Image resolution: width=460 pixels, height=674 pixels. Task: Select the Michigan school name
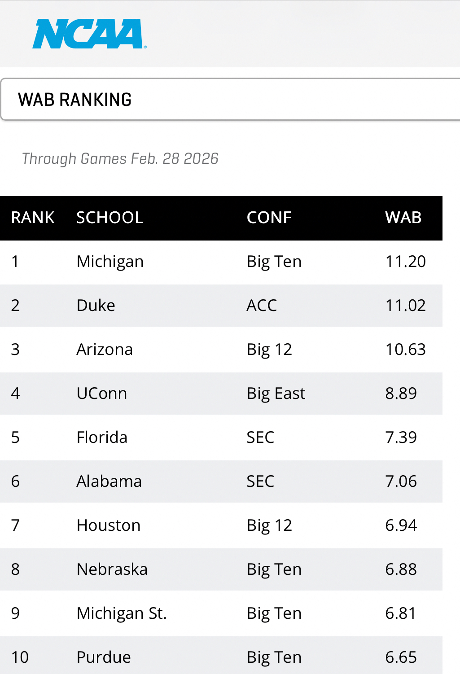pyautogui.click(x=110, y=262)
